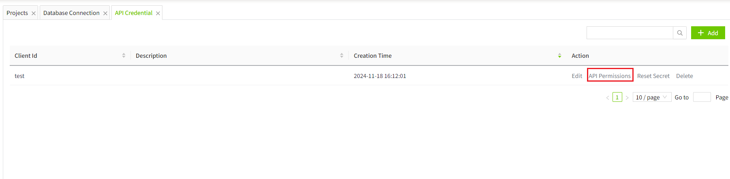This screenshot has height=179, width=730.
Task: Delete the test credential
Action: pos(684,76)
